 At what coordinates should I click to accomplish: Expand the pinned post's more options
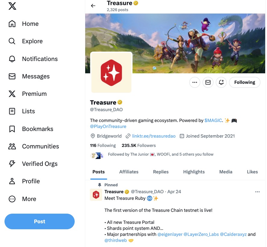[257, 192]
